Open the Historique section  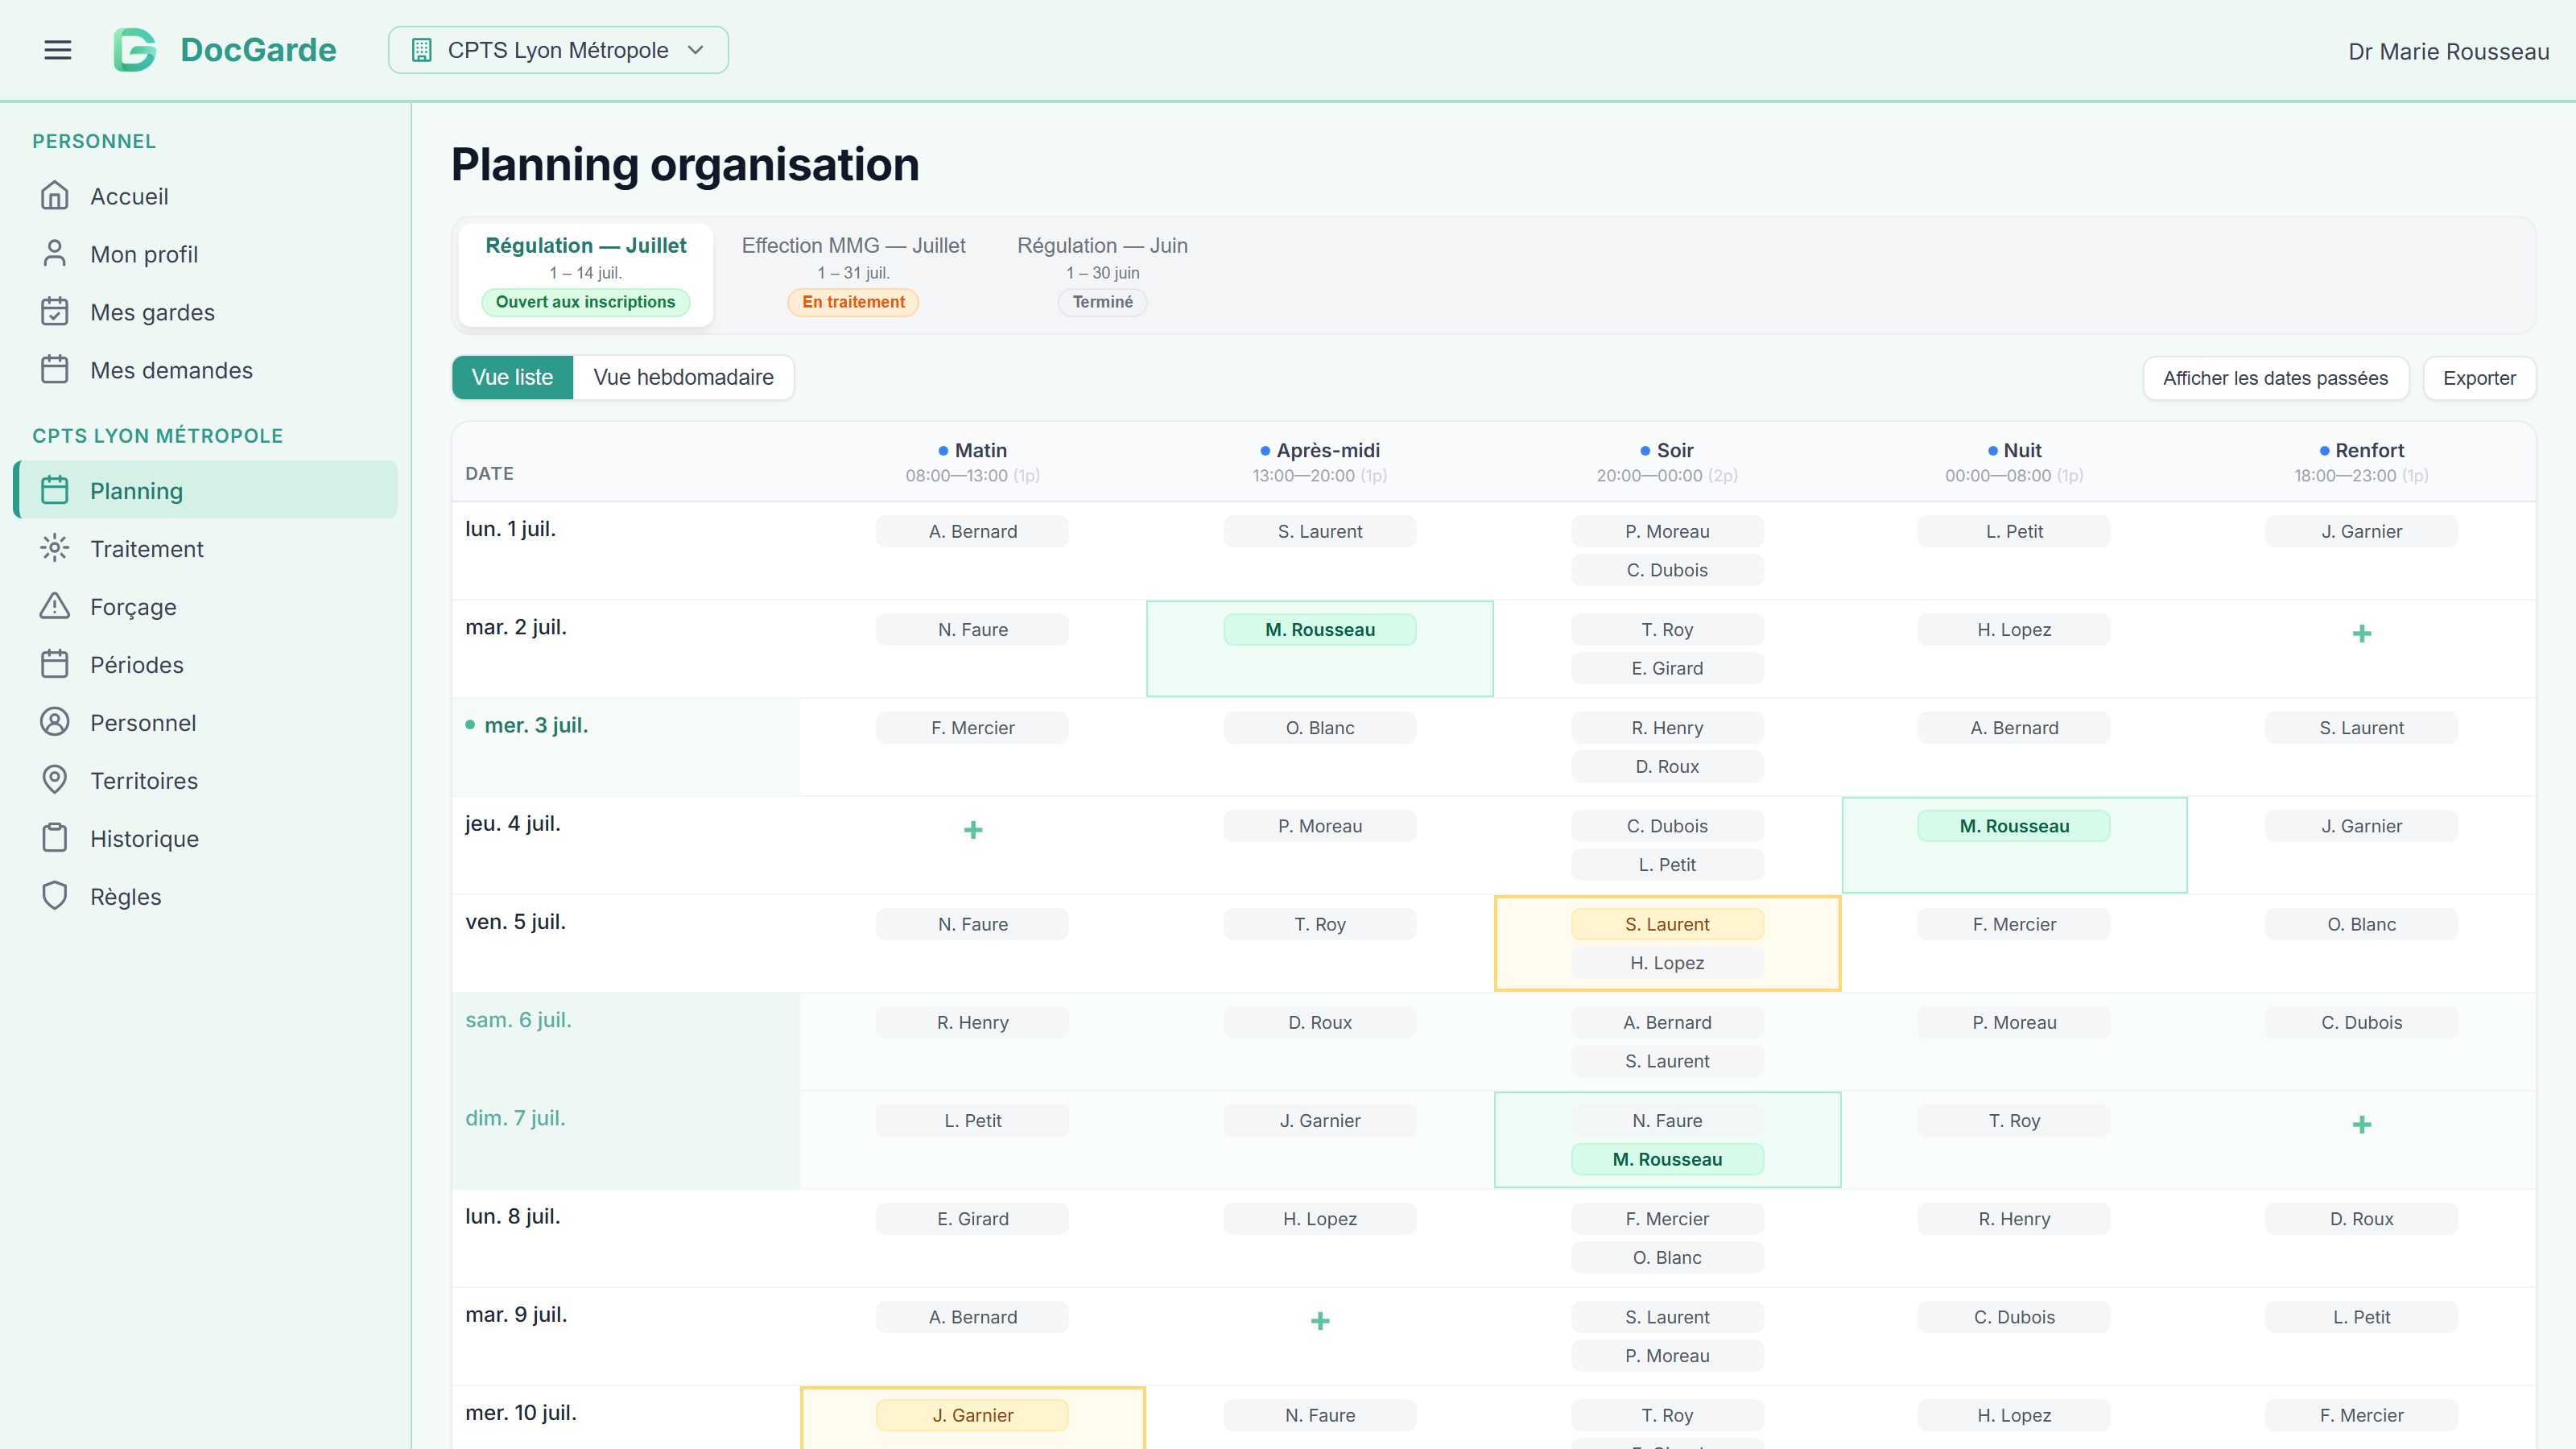205,838
